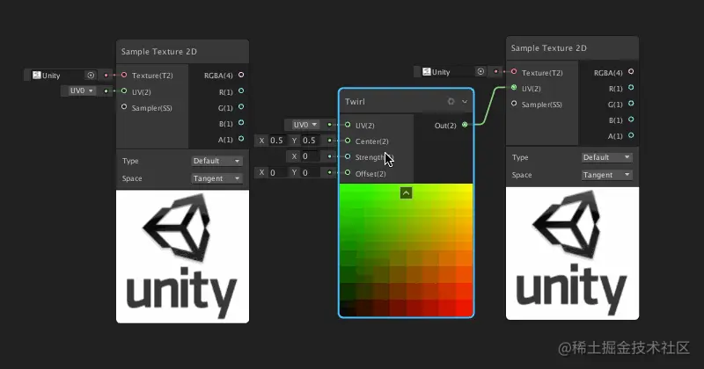Image resolution: width=704 pixels, height=369 pixels.
Task: Click B(1) output port on right Sample Texture 2D
Action: 631,119
